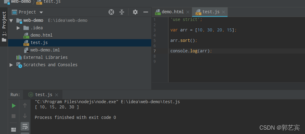Collapse all in the Project panel
Image resolution: width=305 pixels, height=134 pixels.
[x=122, y=12]
